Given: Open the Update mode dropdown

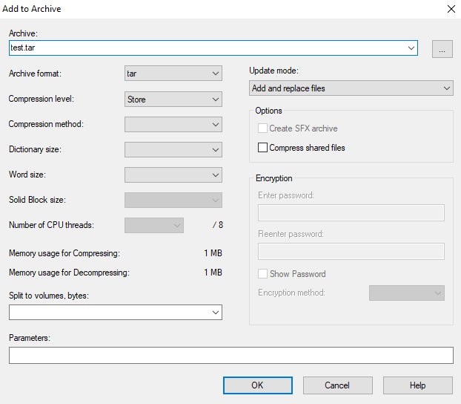Looking at the screenshot, I should [x=351, y=88].
